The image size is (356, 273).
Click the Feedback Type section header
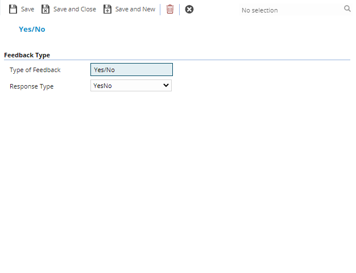pos(27,55)
